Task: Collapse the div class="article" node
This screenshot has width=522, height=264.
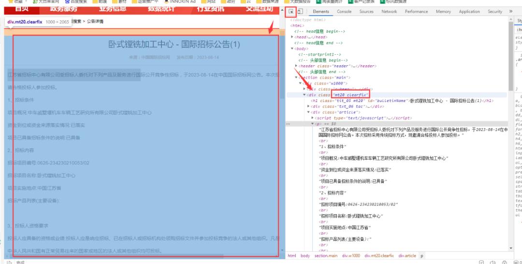Action: pos(308,112)
